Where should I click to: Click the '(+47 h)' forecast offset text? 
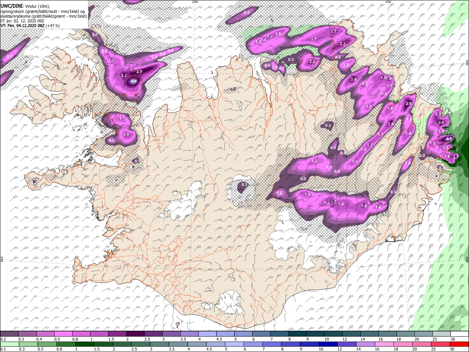(53, 26)
